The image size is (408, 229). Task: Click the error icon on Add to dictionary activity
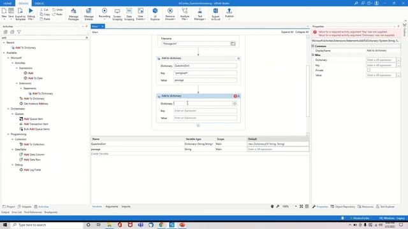(x=235, y=96)
